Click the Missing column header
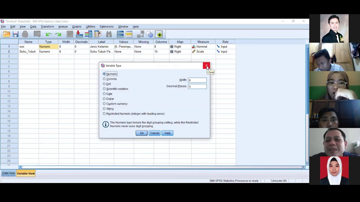Screen dimensions: 360x202 coord(143,42)
